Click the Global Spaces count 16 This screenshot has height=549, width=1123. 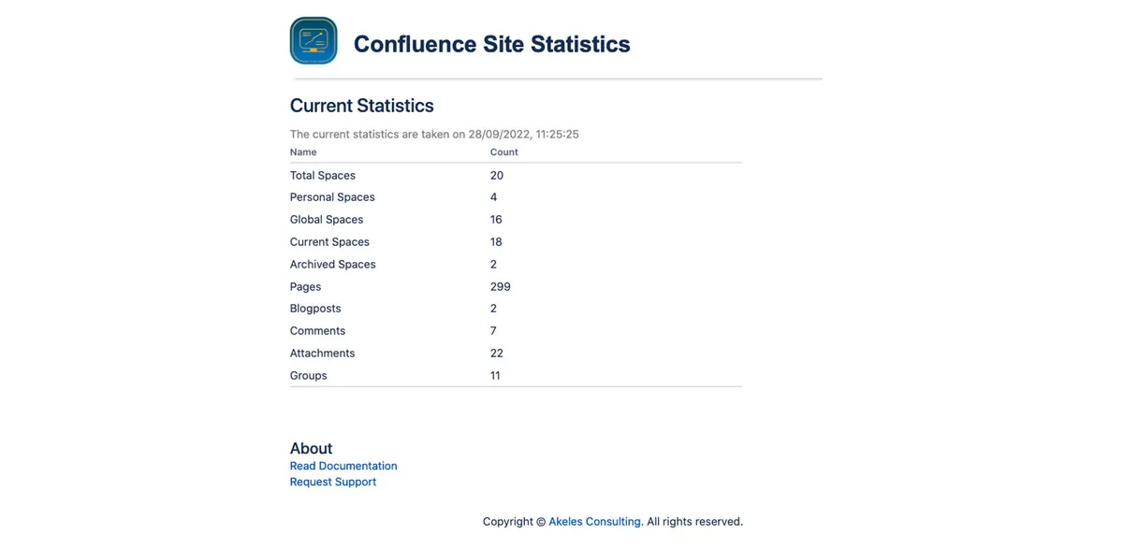(496, 220)
